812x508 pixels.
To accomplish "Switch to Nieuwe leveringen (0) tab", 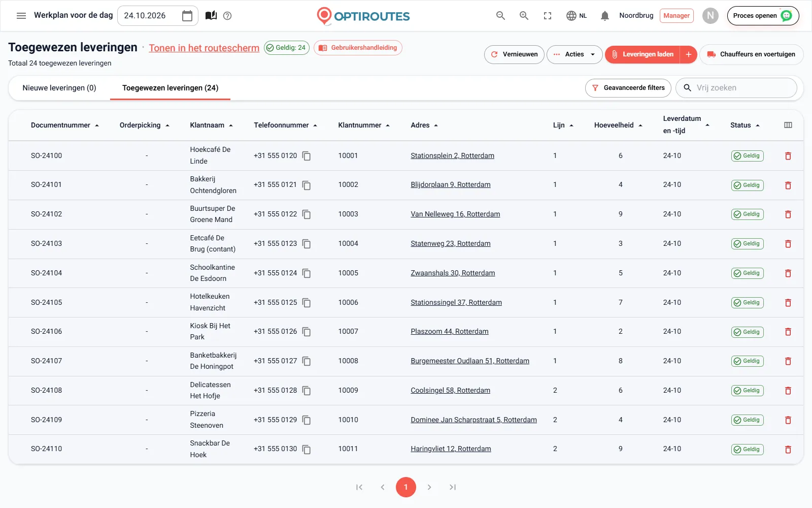I will coord(59,88).
